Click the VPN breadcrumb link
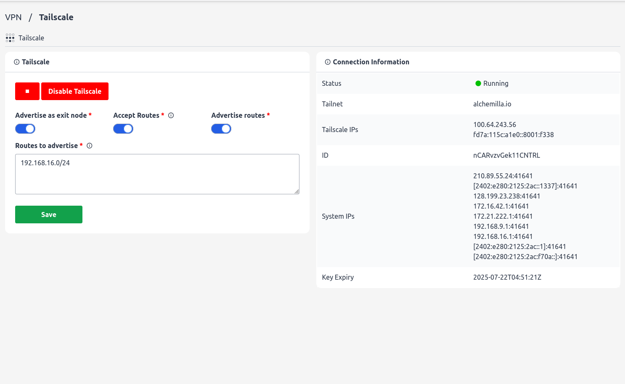Image resolution: width=625 pixels, height=384 pixels. pos(13,17)
